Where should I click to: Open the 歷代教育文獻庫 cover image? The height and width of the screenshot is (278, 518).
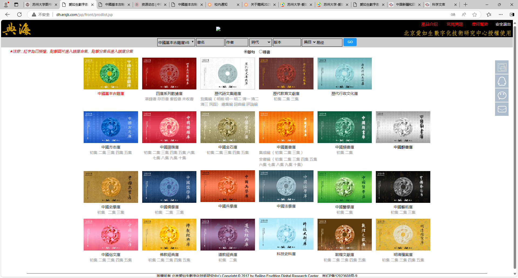(286, 74)
